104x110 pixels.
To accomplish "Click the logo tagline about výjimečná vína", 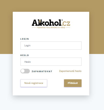I will 51,27.
